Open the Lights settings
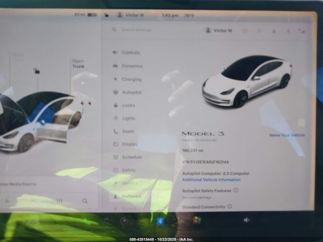Screen dimensions: 323x242 tap(128, 118)
